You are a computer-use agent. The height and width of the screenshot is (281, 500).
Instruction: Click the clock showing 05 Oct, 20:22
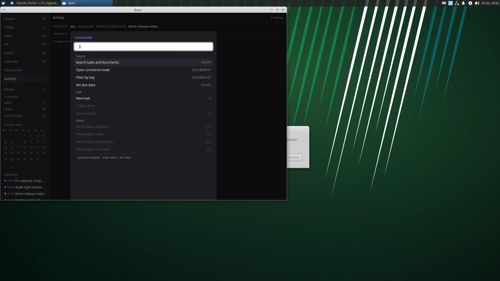(x=490, y=3)
